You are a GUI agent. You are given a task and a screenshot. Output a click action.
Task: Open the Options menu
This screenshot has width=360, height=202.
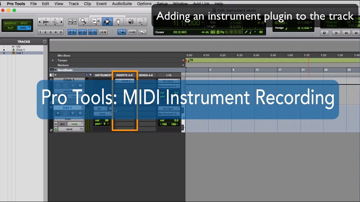pyautogui.click(x=144, y=4)
